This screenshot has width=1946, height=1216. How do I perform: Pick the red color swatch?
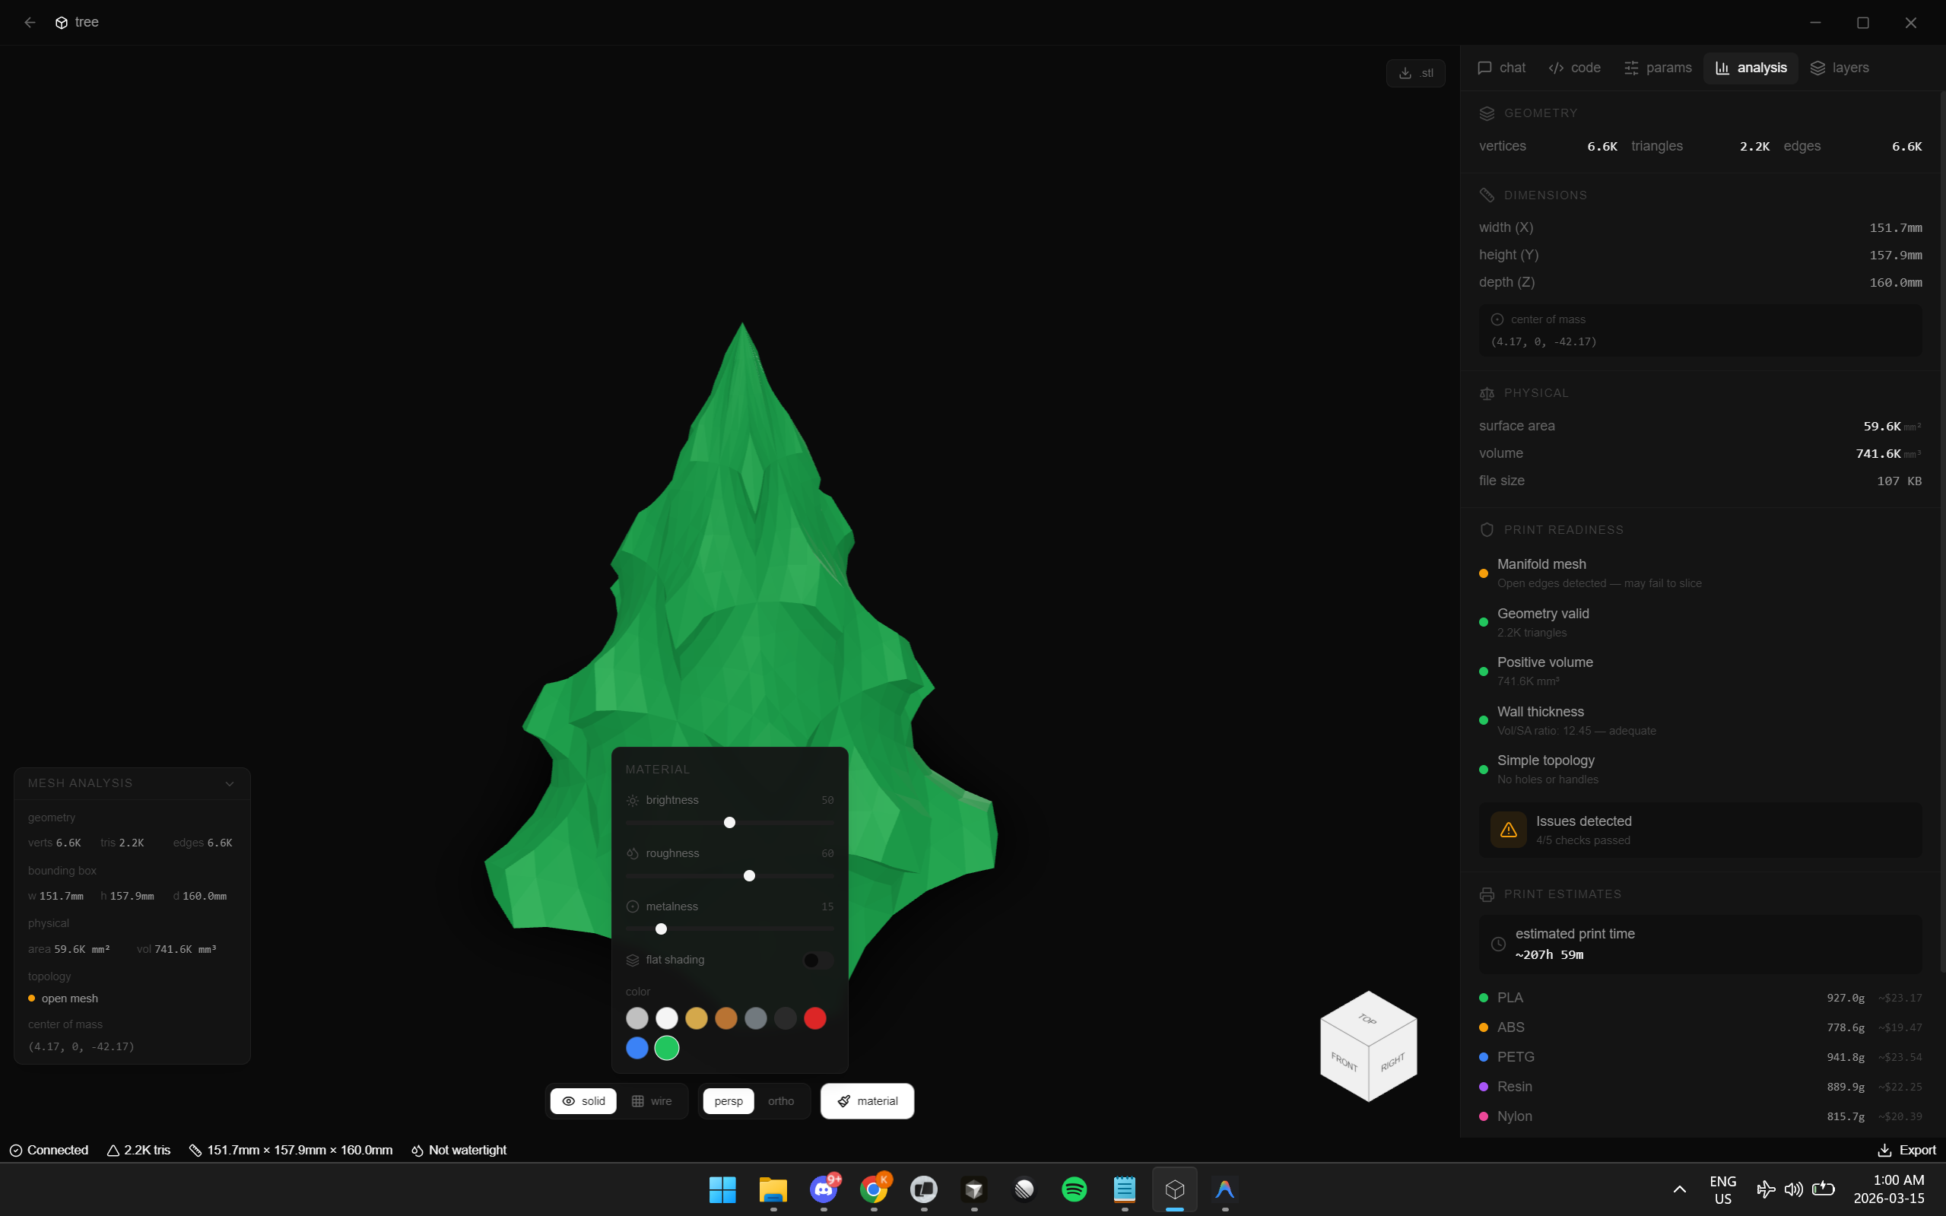(814, 1018)
